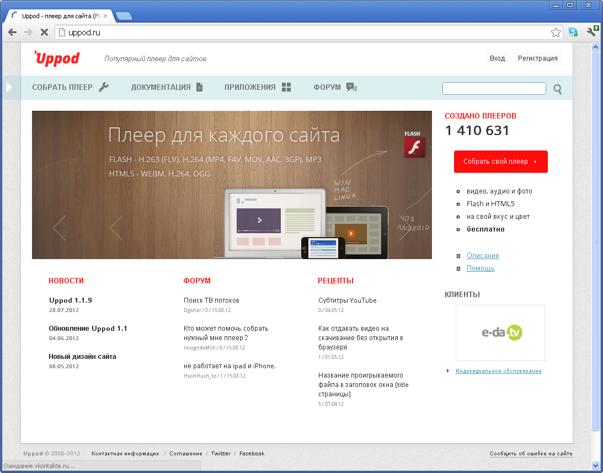Image resolution: width=603 pixels, height=473 pixels.
Task: Stop page loading with the X button
Action: tap(44, 33)
